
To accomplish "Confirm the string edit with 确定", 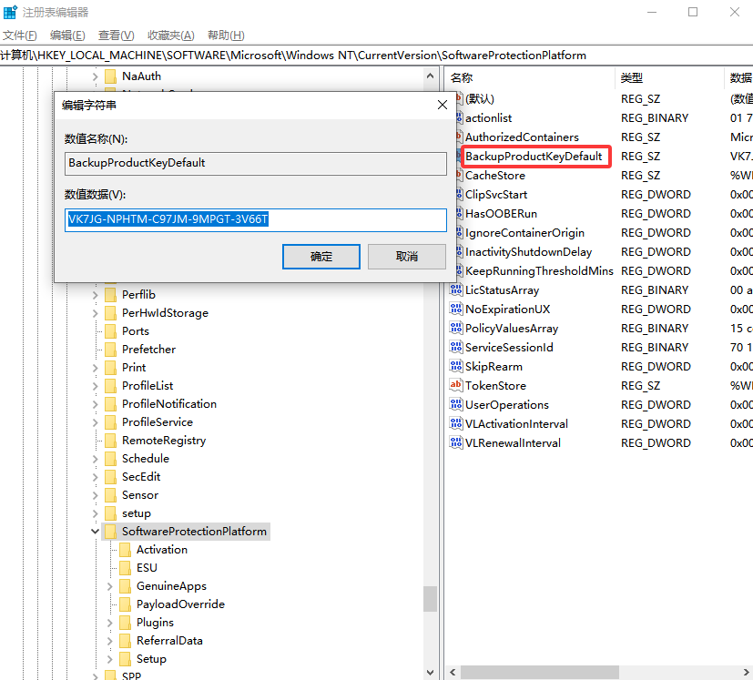I will point(321,257).
